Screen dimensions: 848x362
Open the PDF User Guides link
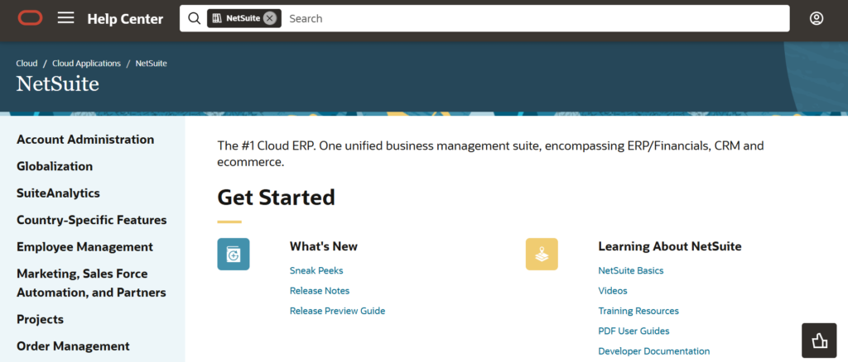(634, 331)
